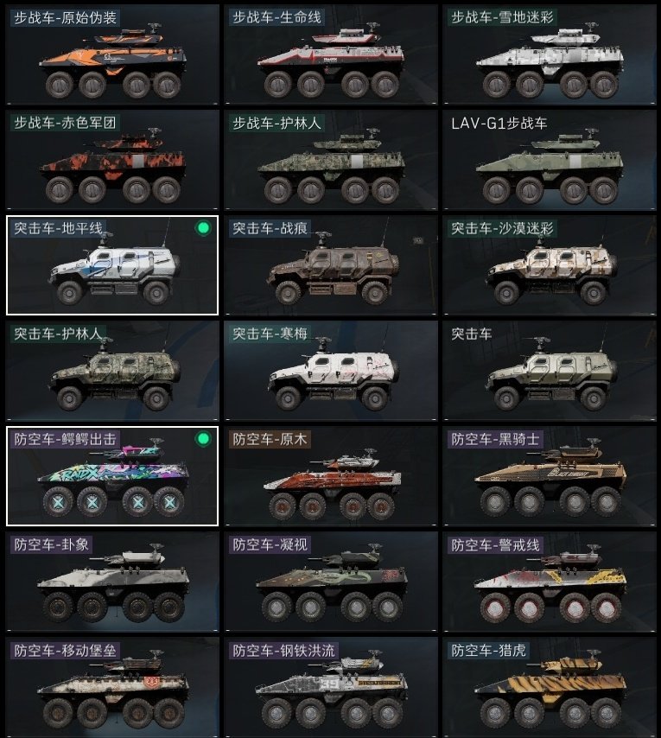Pick the 步战车-雪地迷彩 skin
Screen dimensions: 661x738
[x=550, y=54]
